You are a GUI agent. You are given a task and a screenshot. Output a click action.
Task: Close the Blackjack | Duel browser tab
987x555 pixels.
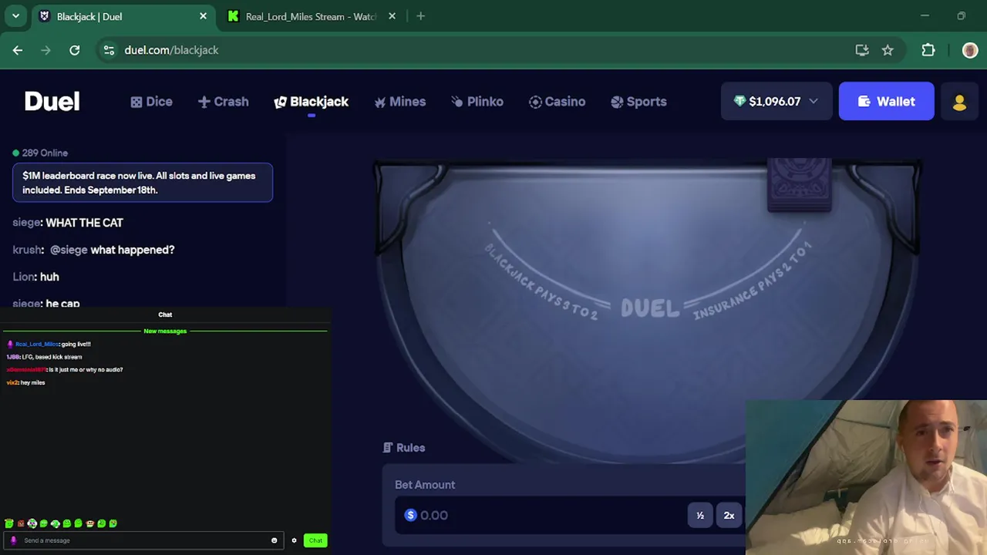[203, 16]
